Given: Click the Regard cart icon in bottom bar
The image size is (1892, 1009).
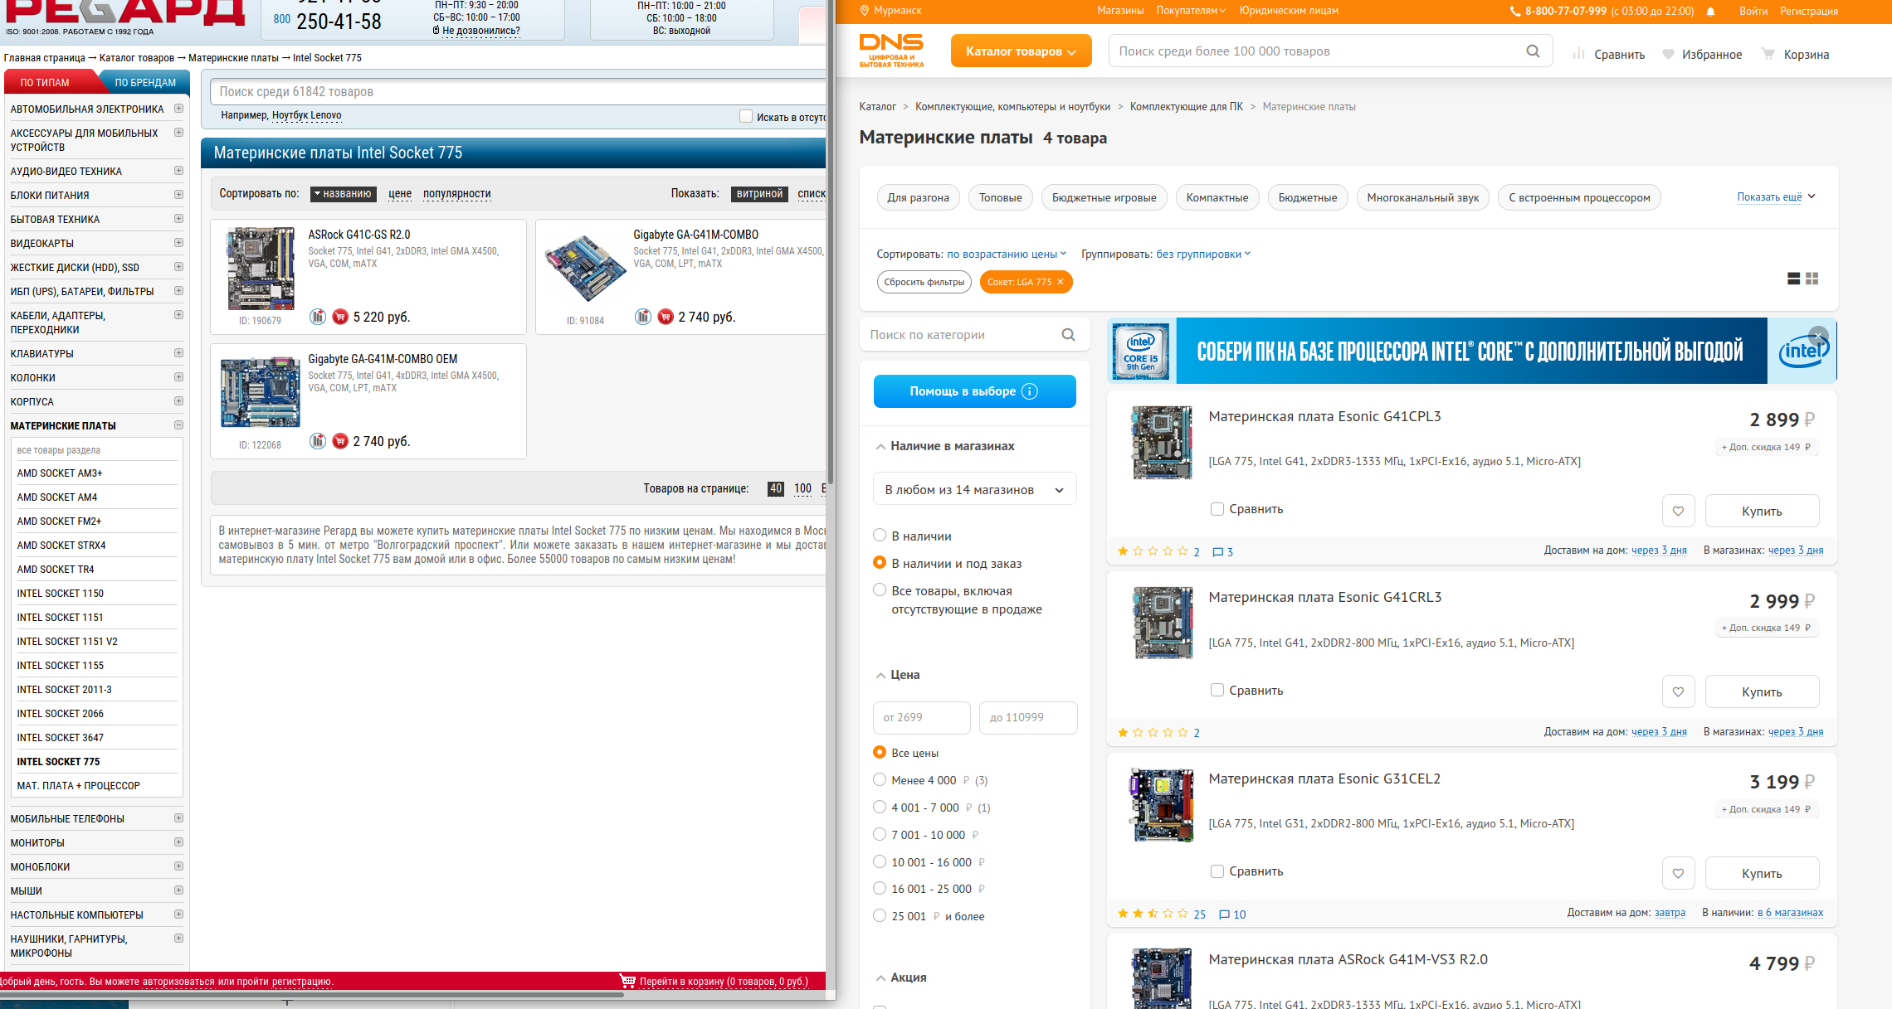Looking at the screenshot, I should click(x=627, y=981).
